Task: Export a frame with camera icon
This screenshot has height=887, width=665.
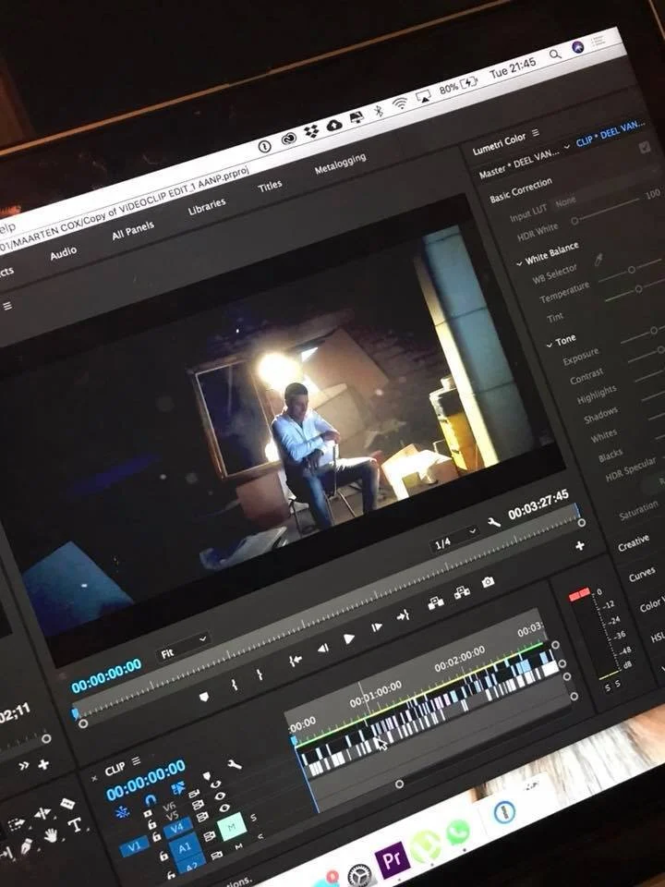Action: pyautogui.click(x=488, y=581)
